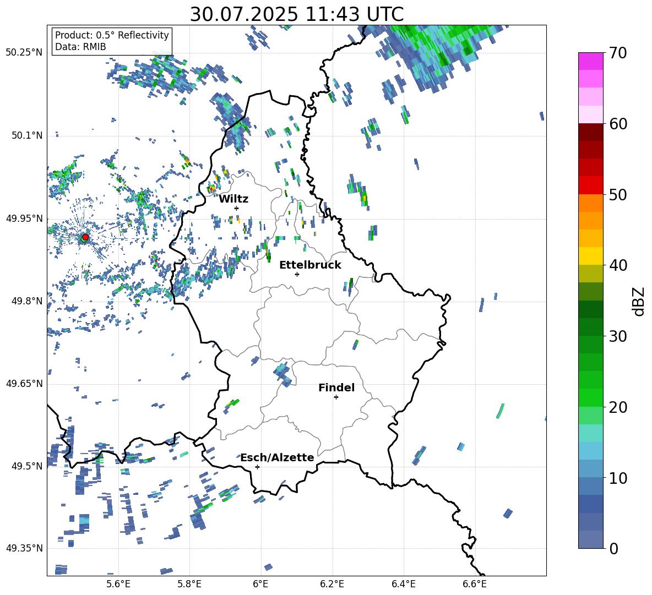Click the 5.8°E longitude label
Screen dimensions: 652x595
click(x=189, y=584)
